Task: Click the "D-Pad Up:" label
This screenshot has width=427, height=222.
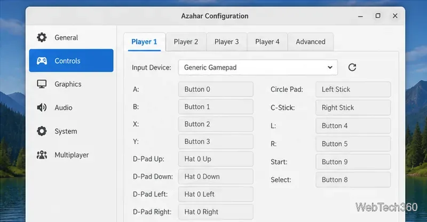Action: 148,159
